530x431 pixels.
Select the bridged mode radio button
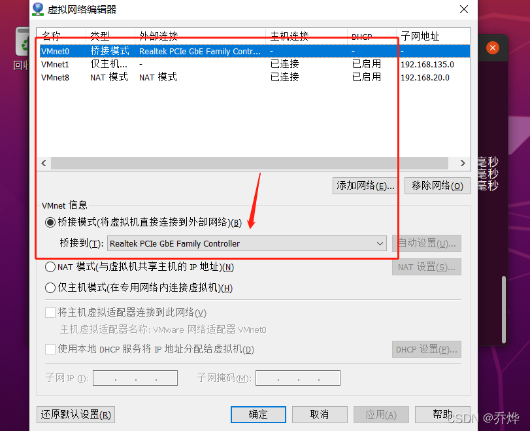50,222
